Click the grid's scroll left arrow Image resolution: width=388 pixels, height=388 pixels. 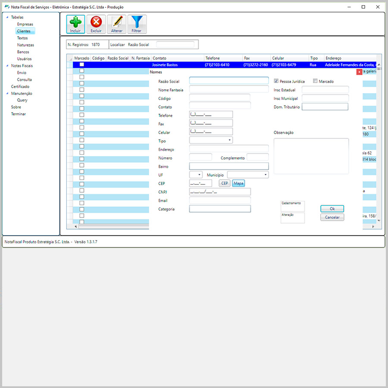(75, 226)
